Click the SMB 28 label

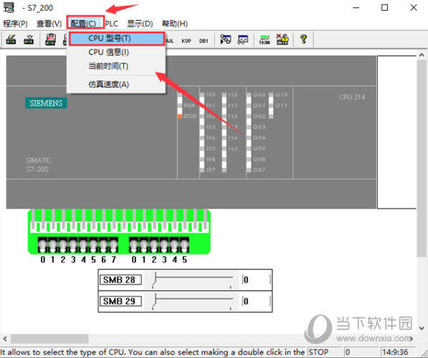tap(120, 280)
